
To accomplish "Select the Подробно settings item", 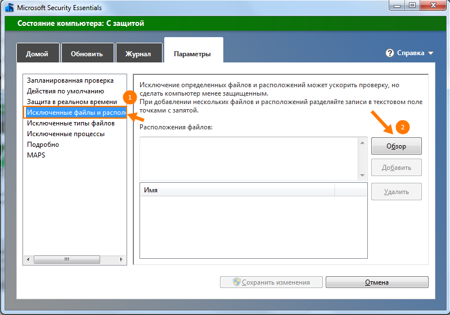I will click(x=43, y=145).
